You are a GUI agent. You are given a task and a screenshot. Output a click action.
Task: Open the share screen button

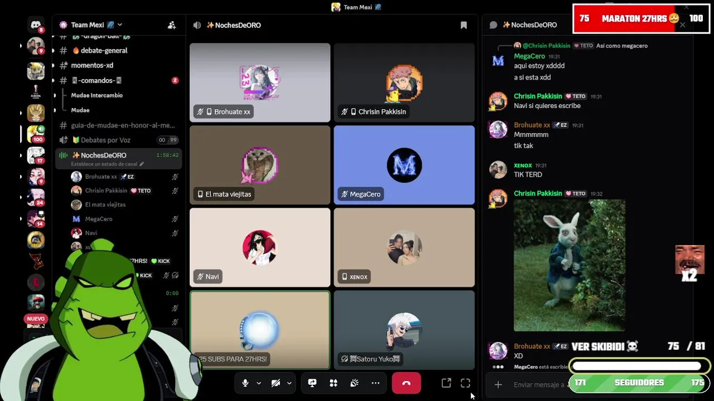312,383
